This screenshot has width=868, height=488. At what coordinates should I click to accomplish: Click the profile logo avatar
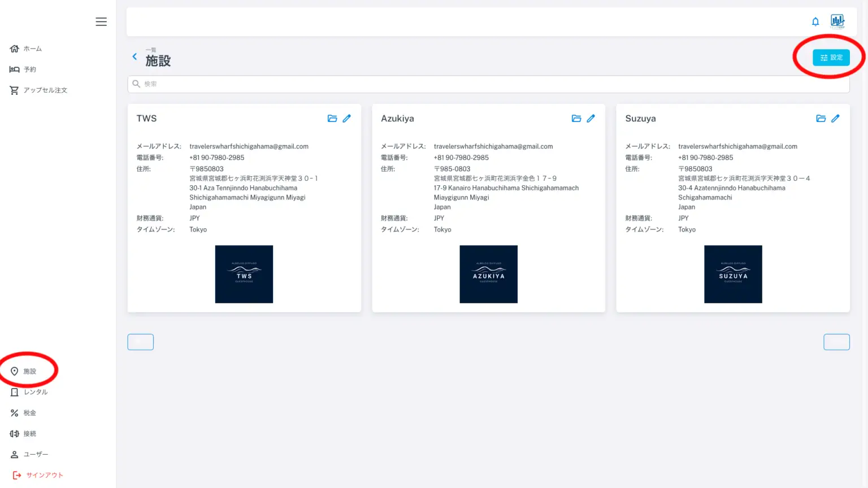click(837, 21)
